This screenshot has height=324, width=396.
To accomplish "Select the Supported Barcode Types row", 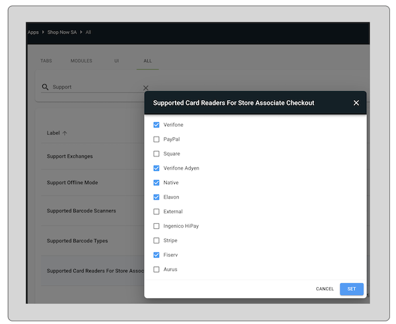I will (92, 241).
